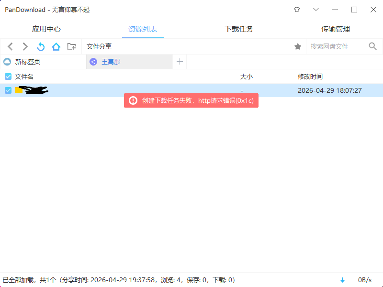Uncheck the selected folder row checkbox
The height and width of the screenshot is (287, 383).
[x=8, y=90]
